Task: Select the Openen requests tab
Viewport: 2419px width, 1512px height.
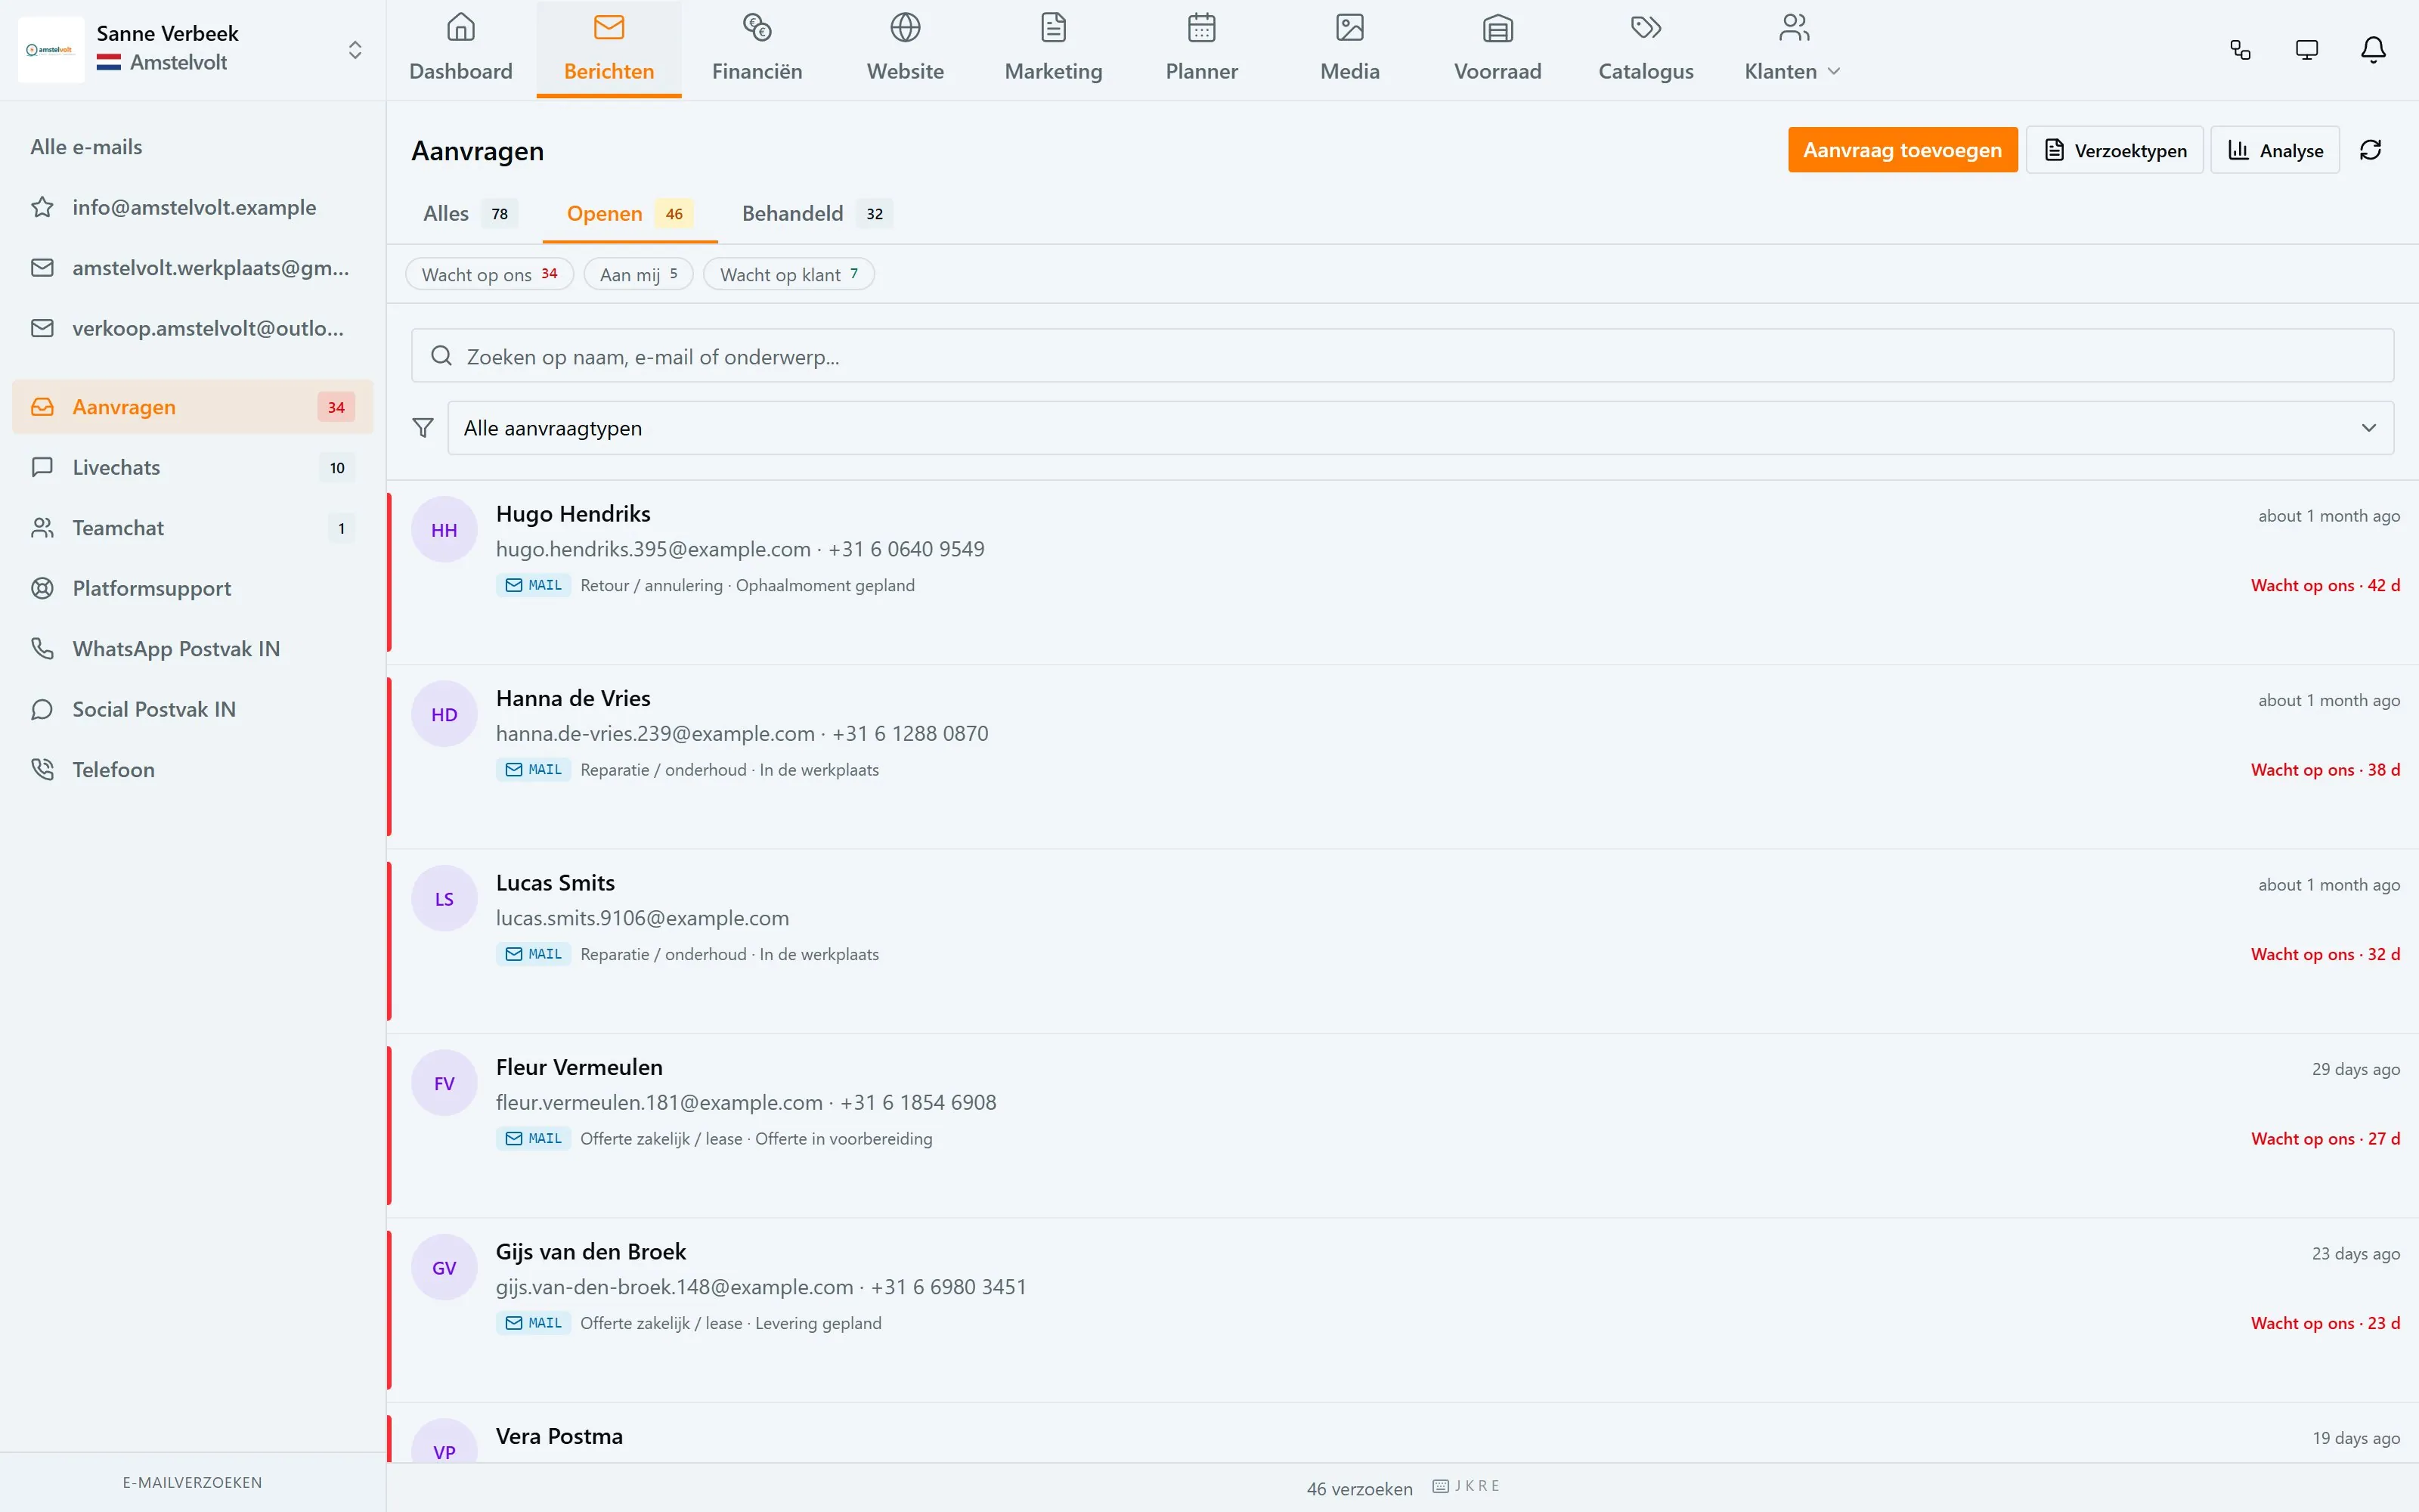Action: point(630,214)
